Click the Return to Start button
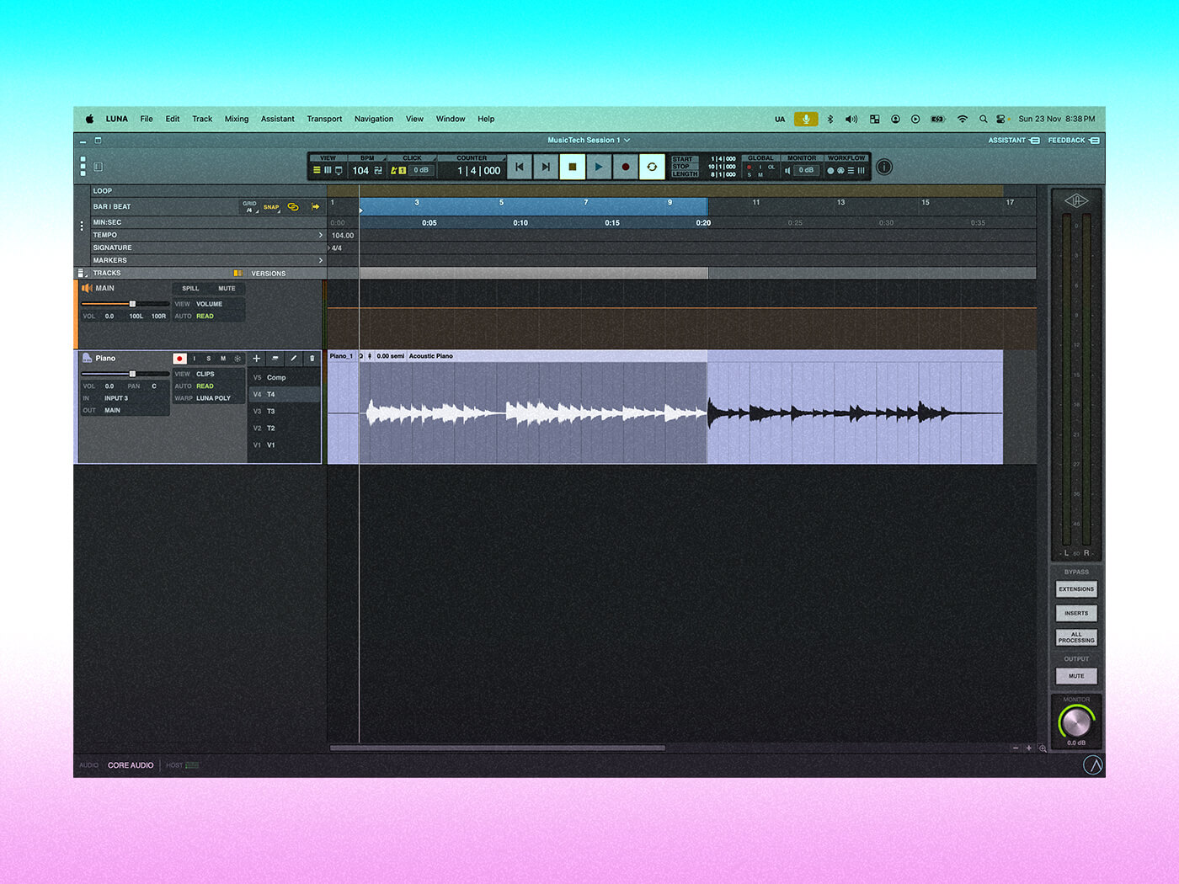This screenshot has width=1179, height=884. pos(520,168)
